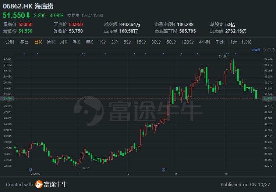Click the 63.226 peak price label on chart
This screenshot has height=192, width=276.
click(x=223, y=56)
